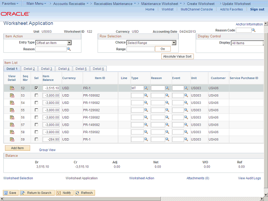268x201 pixels.
Task: Open the Display All Items dropdown
Action: (247, 43)
